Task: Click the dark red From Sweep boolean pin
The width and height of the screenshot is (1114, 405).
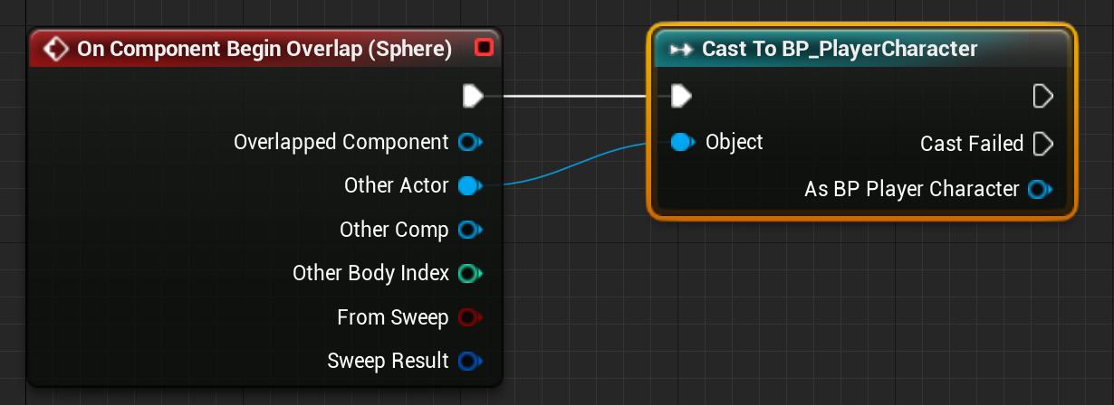Action: pos(468,317)
